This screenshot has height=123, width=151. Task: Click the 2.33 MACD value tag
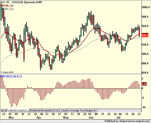point(144,84)
